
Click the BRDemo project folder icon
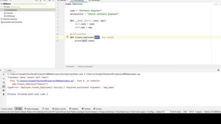2,4
